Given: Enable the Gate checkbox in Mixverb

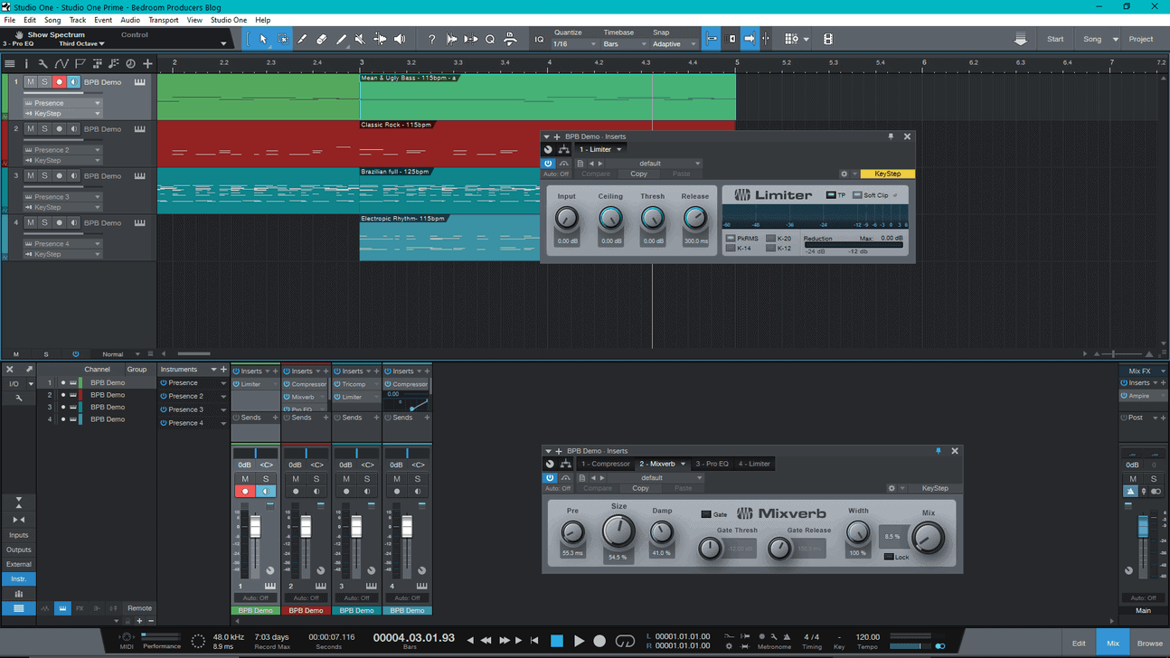Looking at the screenshot, I should tap(706, 514).
